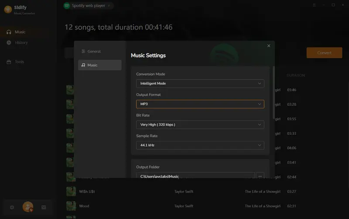Open the user profile avatar
Screen dimensions: 349x219
point(28,207)
